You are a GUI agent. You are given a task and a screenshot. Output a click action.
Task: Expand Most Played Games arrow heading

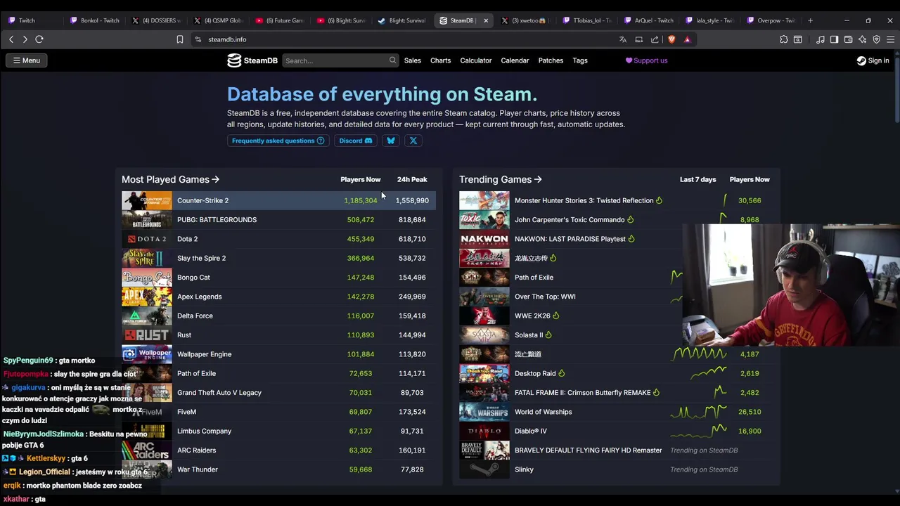tap(171, 179)
